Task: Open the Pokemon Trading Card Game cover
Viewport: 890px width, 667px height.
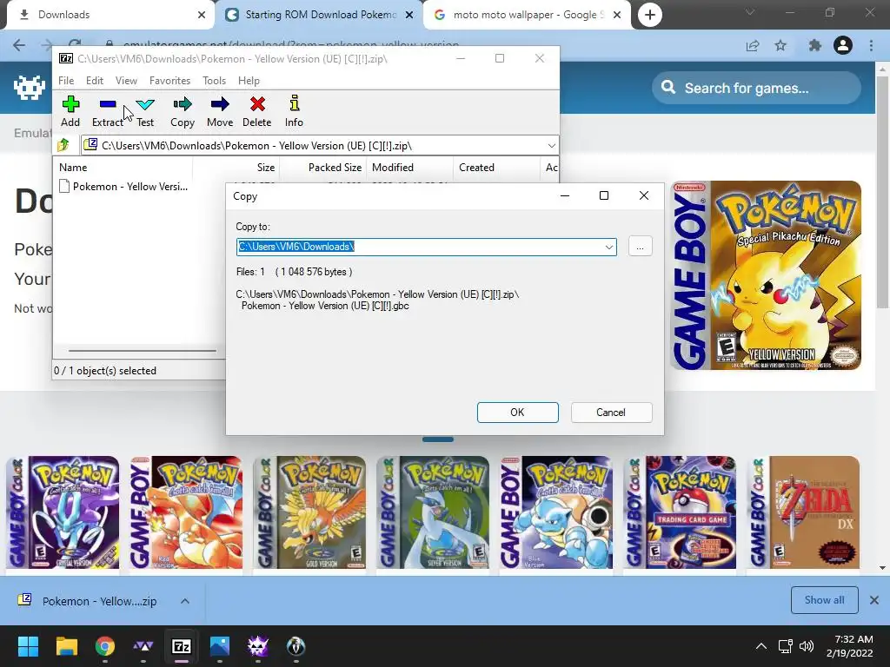Action: [680, 512]
